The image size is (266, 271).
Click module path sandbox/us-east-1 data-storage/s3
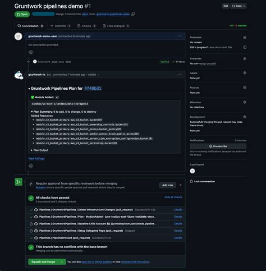tap(59, 104)
